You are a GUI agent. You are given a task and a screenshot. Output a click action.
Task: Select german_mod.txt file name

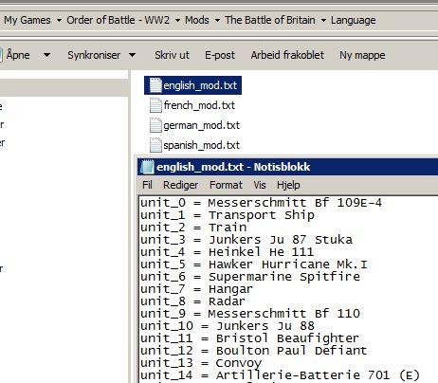point(202,126)
